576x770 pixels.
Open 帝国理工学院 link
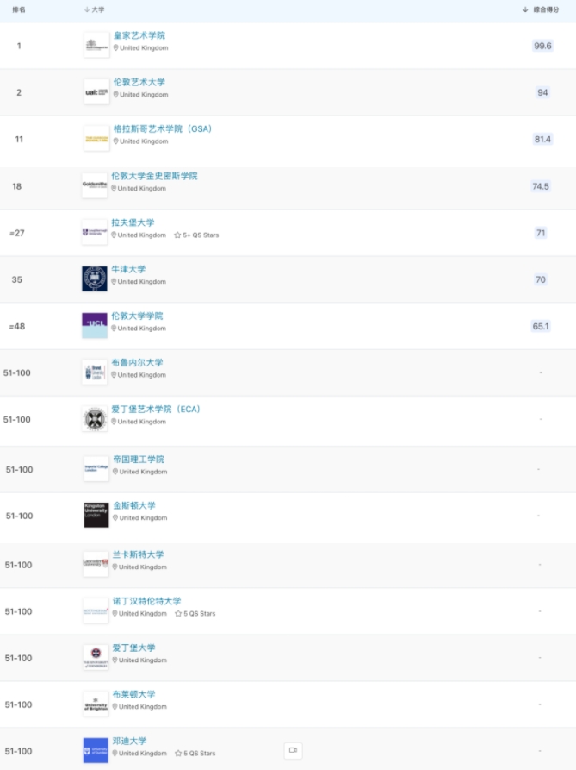point(139,459)
